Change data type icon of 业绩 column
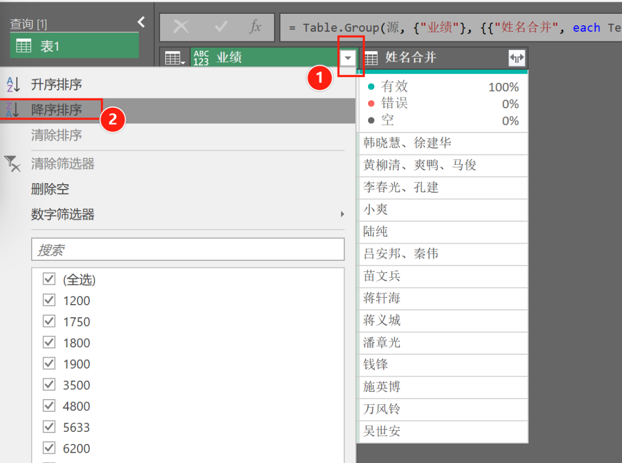This screenshot has width=622, height=463. click(201, 58)
